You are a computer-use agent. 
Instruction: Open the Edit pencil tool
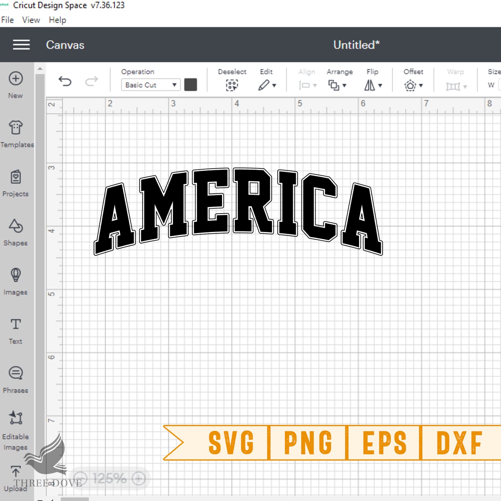(x=264, y=85)
